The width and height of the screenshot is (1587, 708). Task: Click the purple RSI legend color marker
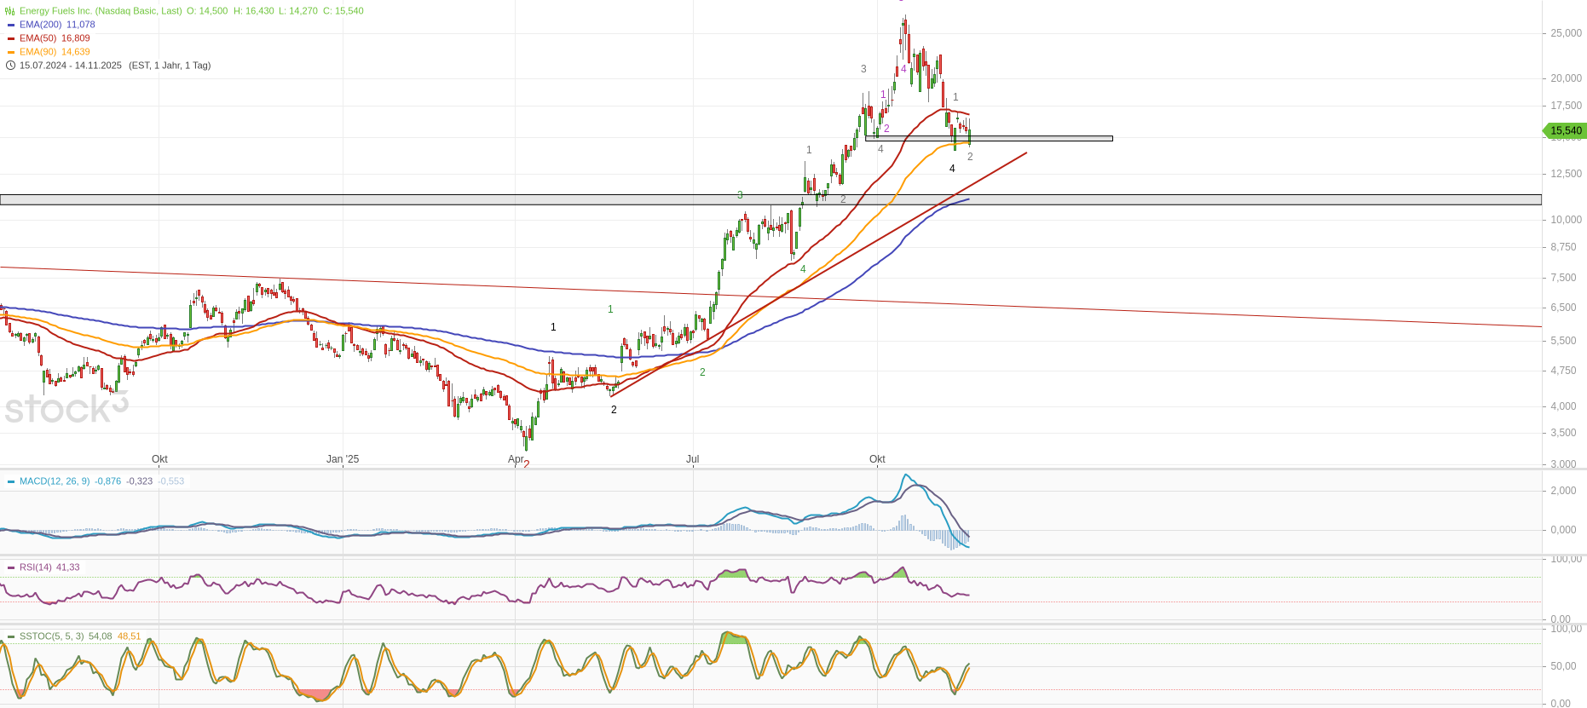11,567
